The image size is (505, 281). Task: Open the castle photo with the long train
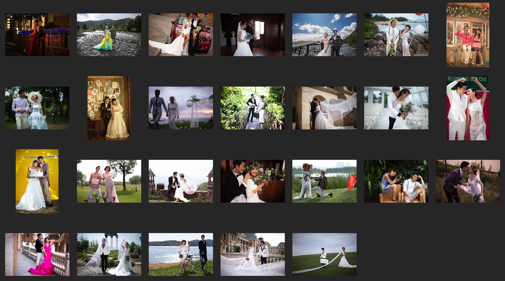[x=252, y=254]
